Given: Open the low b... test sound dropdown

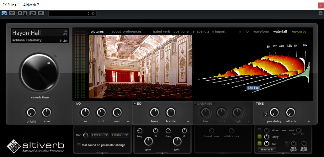Looking at the screenshot, I should (x=100, y=135).
